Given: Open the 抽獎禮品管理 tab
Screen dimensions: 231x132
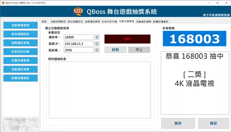Looking at the screenshot, I should pyautogui.click(x=92, y=22).
